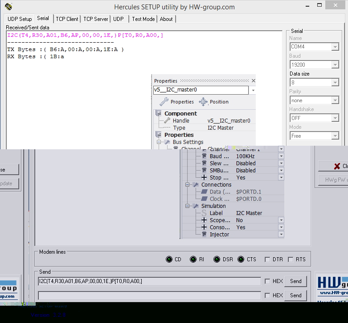This screenshot has width=348, height=323.
Task: Click the Close port button with red X
Action: (333, 166)
